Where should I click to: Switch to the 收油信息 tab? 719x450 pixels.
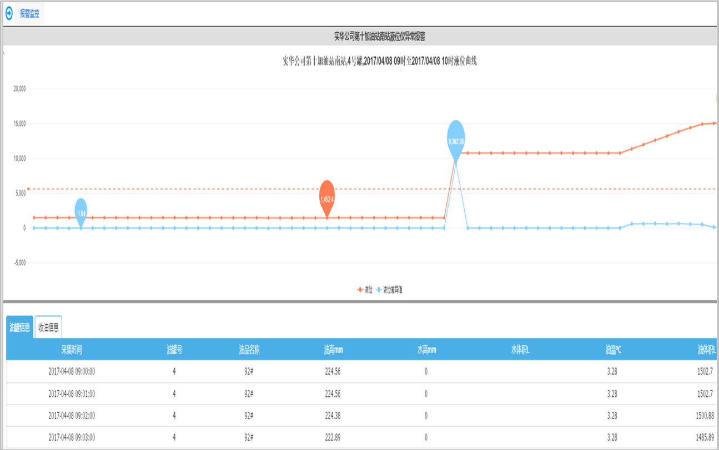[48, 328]
